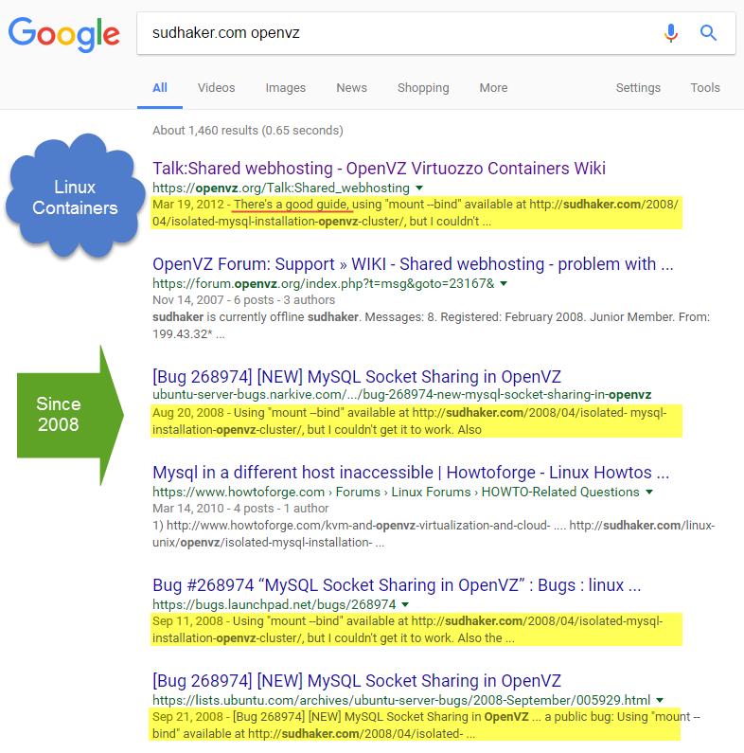Switch to the Videos tab

pos(216,88)
